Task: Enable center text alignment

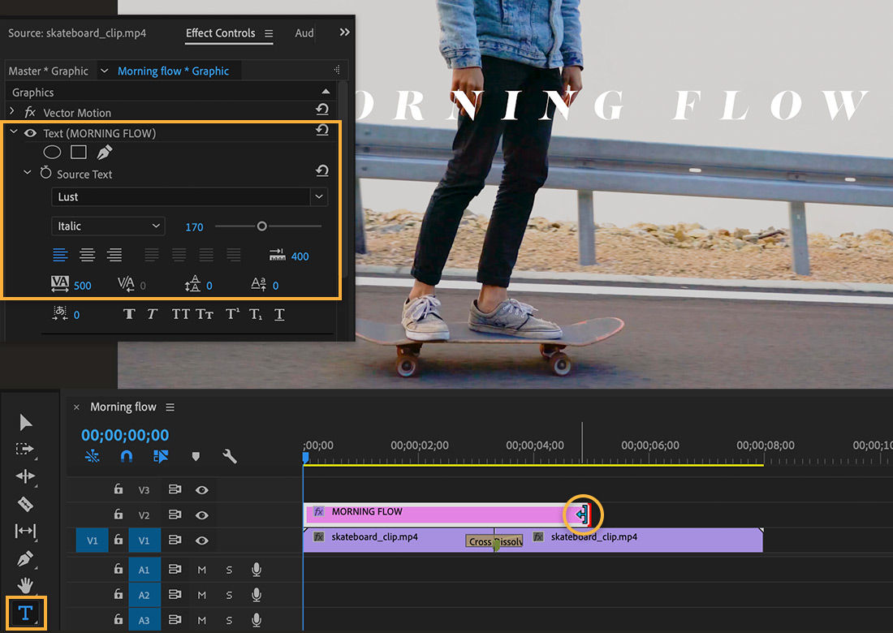Action: (87, 255)
